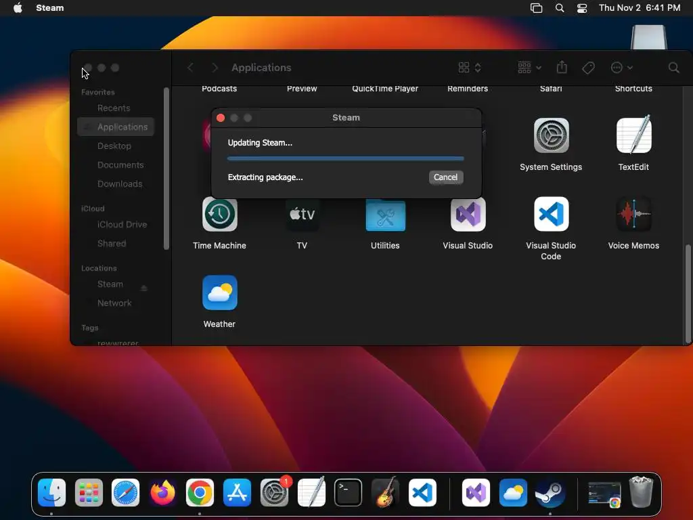
Task: Open the App Store from the Dock
Action: [x=237, y=493]
